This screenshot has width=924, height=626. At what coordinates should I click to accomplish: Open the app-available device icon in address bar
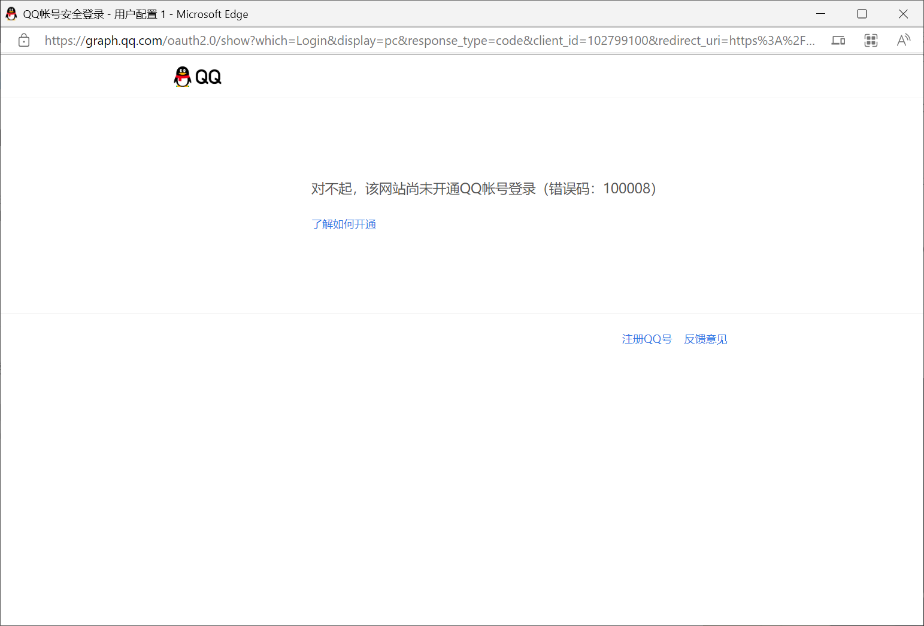pos(838,41)
